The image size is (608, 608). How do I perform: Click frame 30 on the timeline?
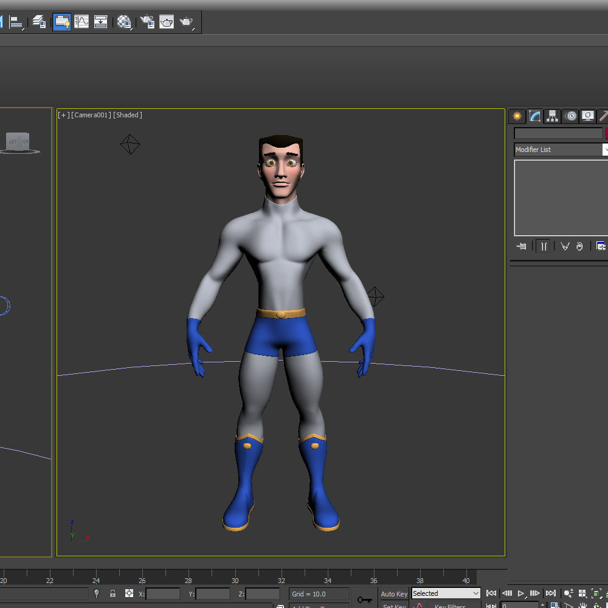point(235,581)
